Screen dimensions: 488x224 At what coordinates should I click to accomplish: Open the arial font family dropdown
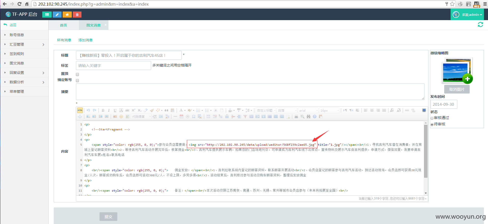click(308, 110)
